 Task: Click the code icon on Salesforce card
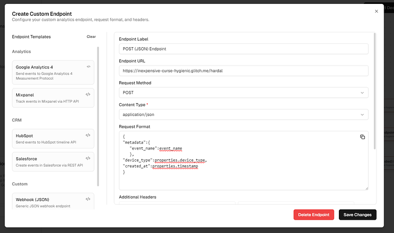(88, 158)
